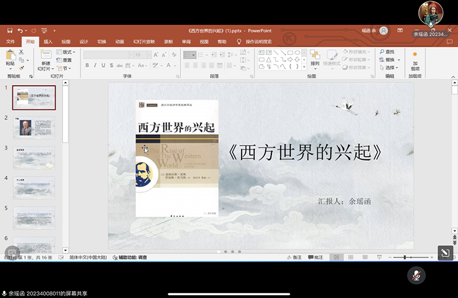Click the Save icon in quick access toolbar
Screen dimensions: 458x298
click(9, 30)
